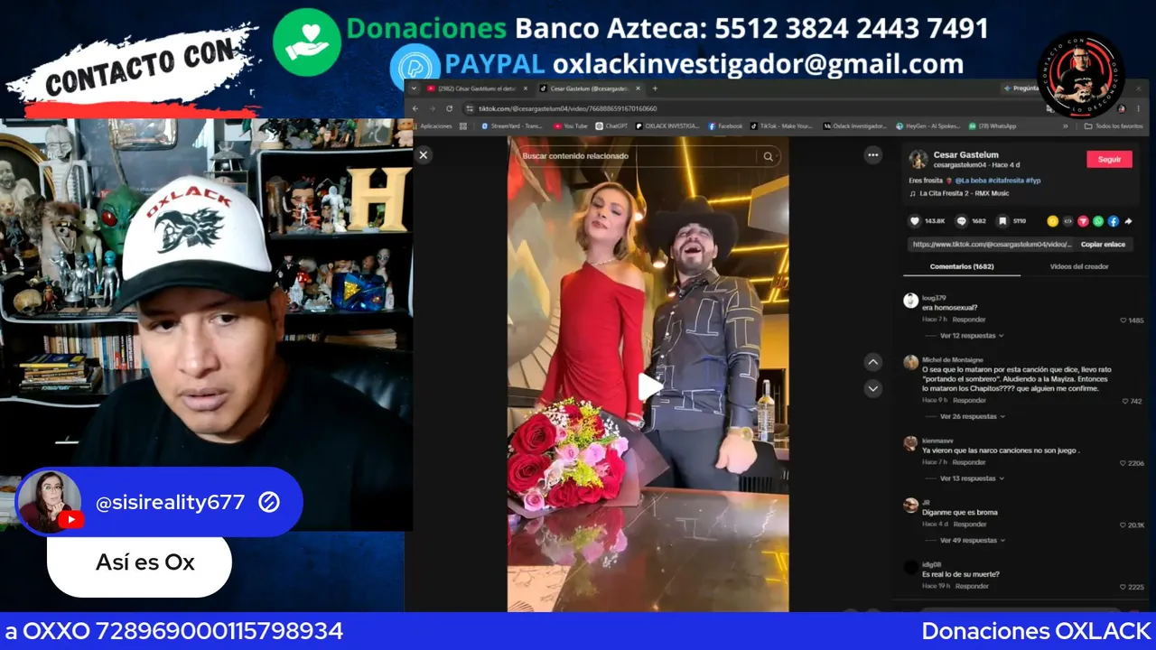Switch to the YouTube César Gastélum browser tab
This screenshot has height=650, width=1156.
(478, 88)
